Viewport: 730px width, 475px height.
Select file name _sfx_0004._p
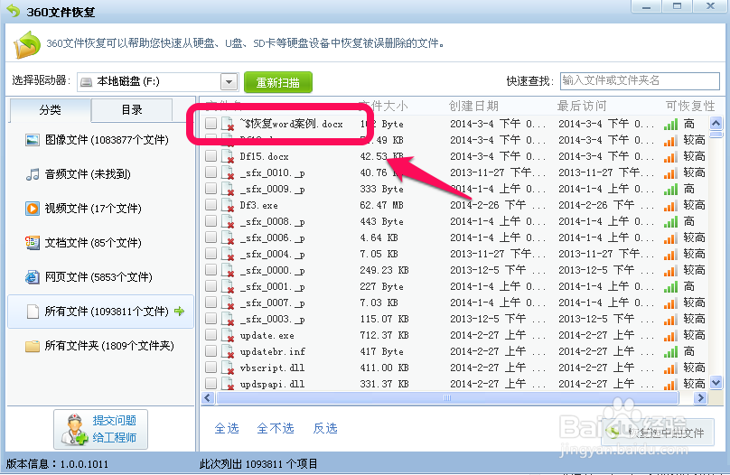pos(272,255)
